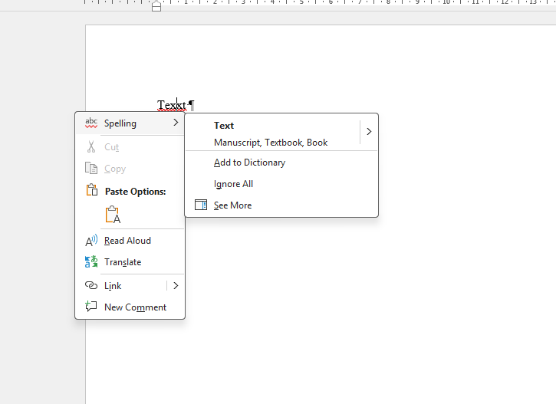Click the indent marker on the ruler
This screenshot has width=556, height=404.
pyautogui.click(x=156, y=6)
